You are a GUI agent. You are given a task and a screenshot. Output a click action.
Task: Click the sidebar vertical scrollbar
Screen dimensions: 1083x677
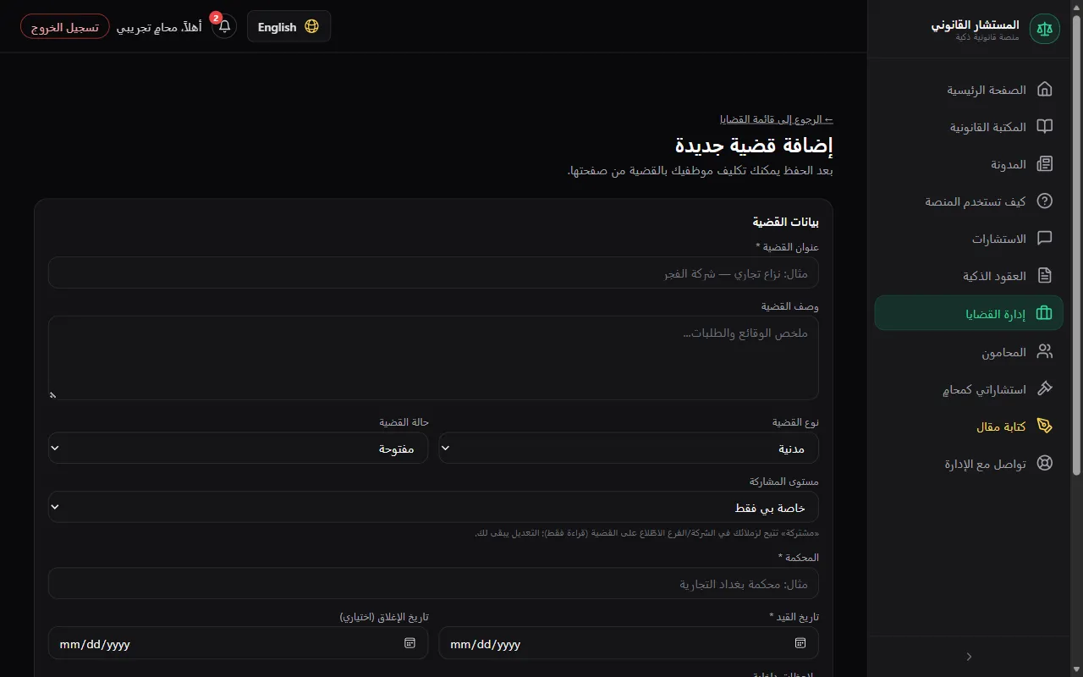pos(1076,245)
